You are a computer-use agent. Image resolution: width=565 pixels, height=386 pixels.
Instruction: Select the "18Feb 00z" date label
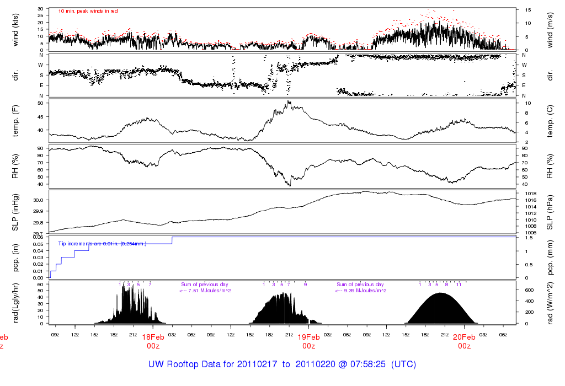tap(153, 341)
